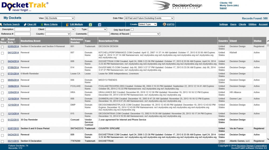Click the DUNNERLAW.COM description text
This screenshot has width=269, height=150.
[154, 100]
